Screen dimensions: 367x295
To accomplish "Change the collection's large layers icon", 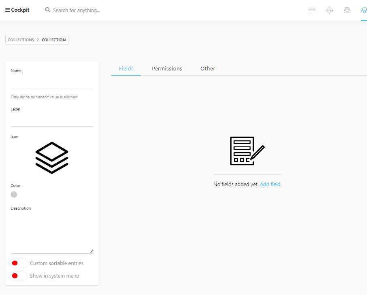I will 52,158.
